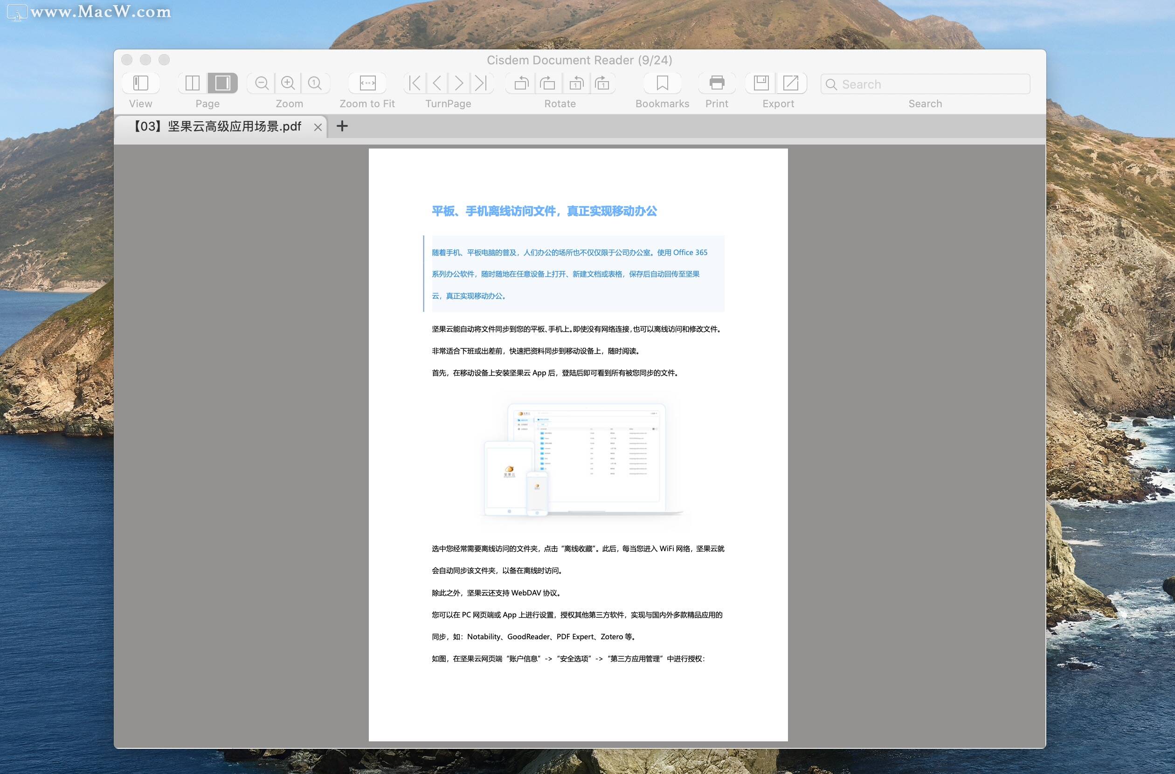Click the device mockup image on page

click(x=581, y=460)
